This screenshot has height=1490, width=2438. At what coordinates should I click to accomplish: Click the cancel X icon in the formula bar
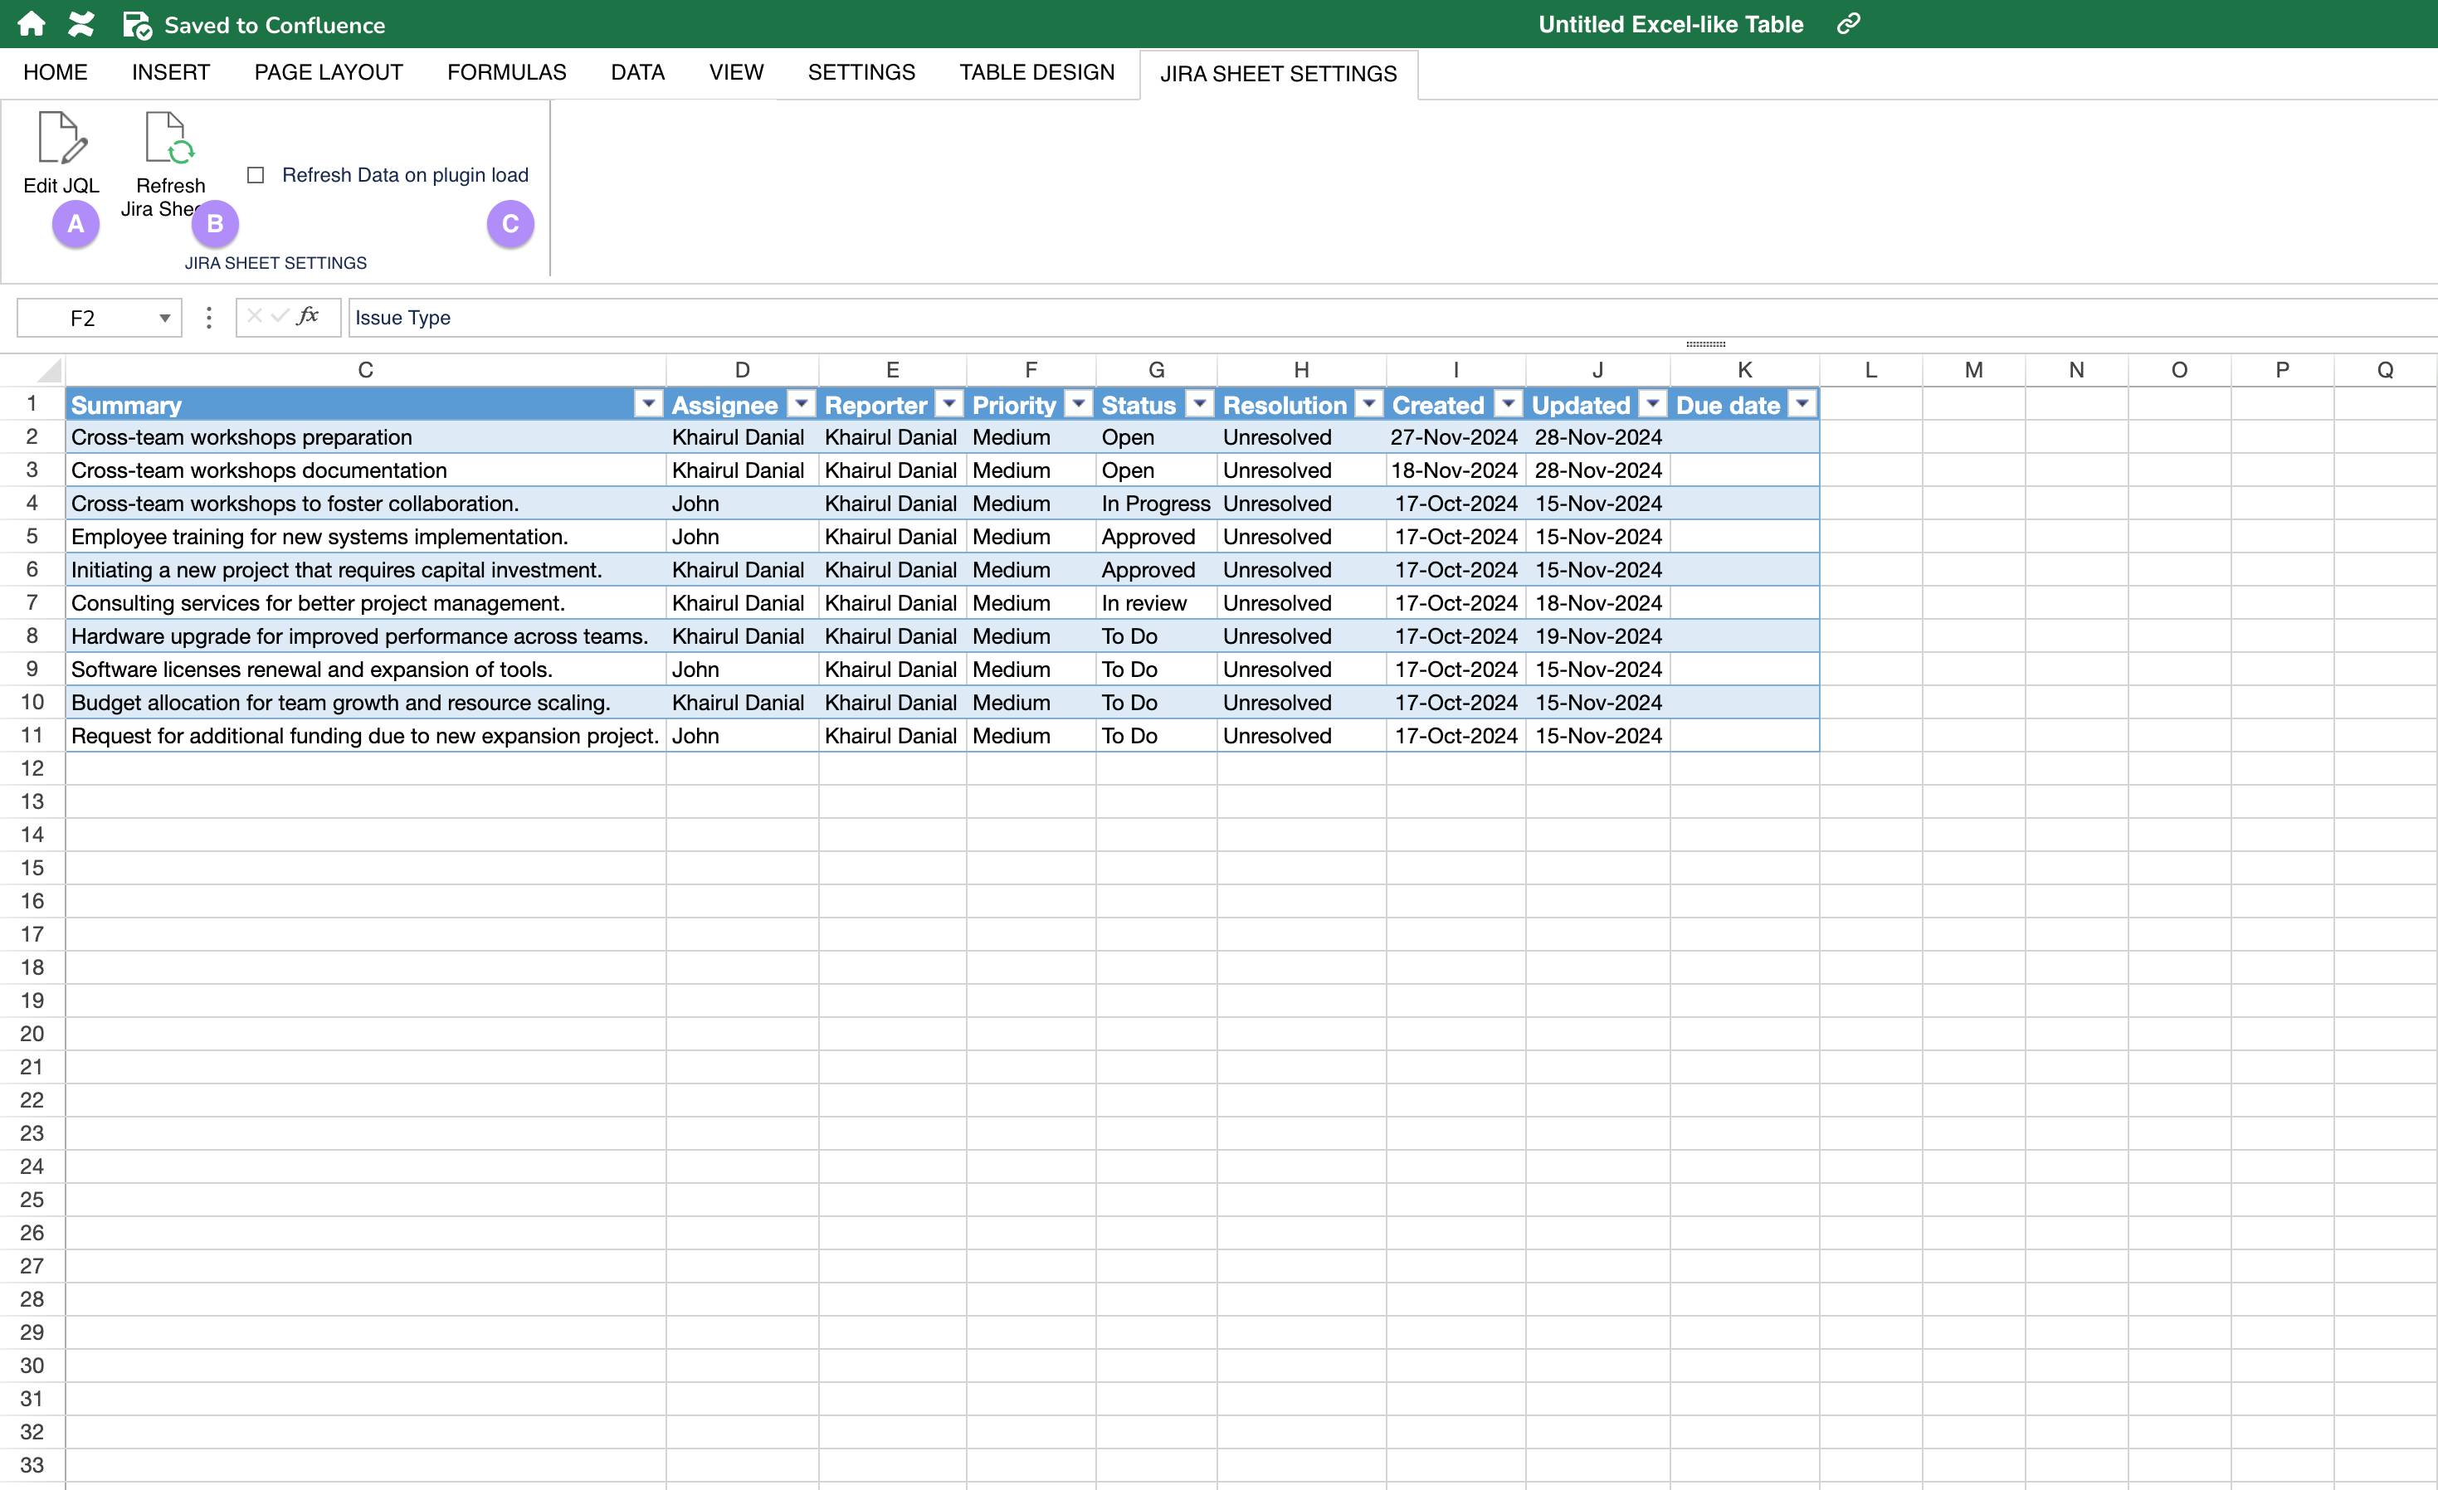pyautogui.click(x=254, y=317)
